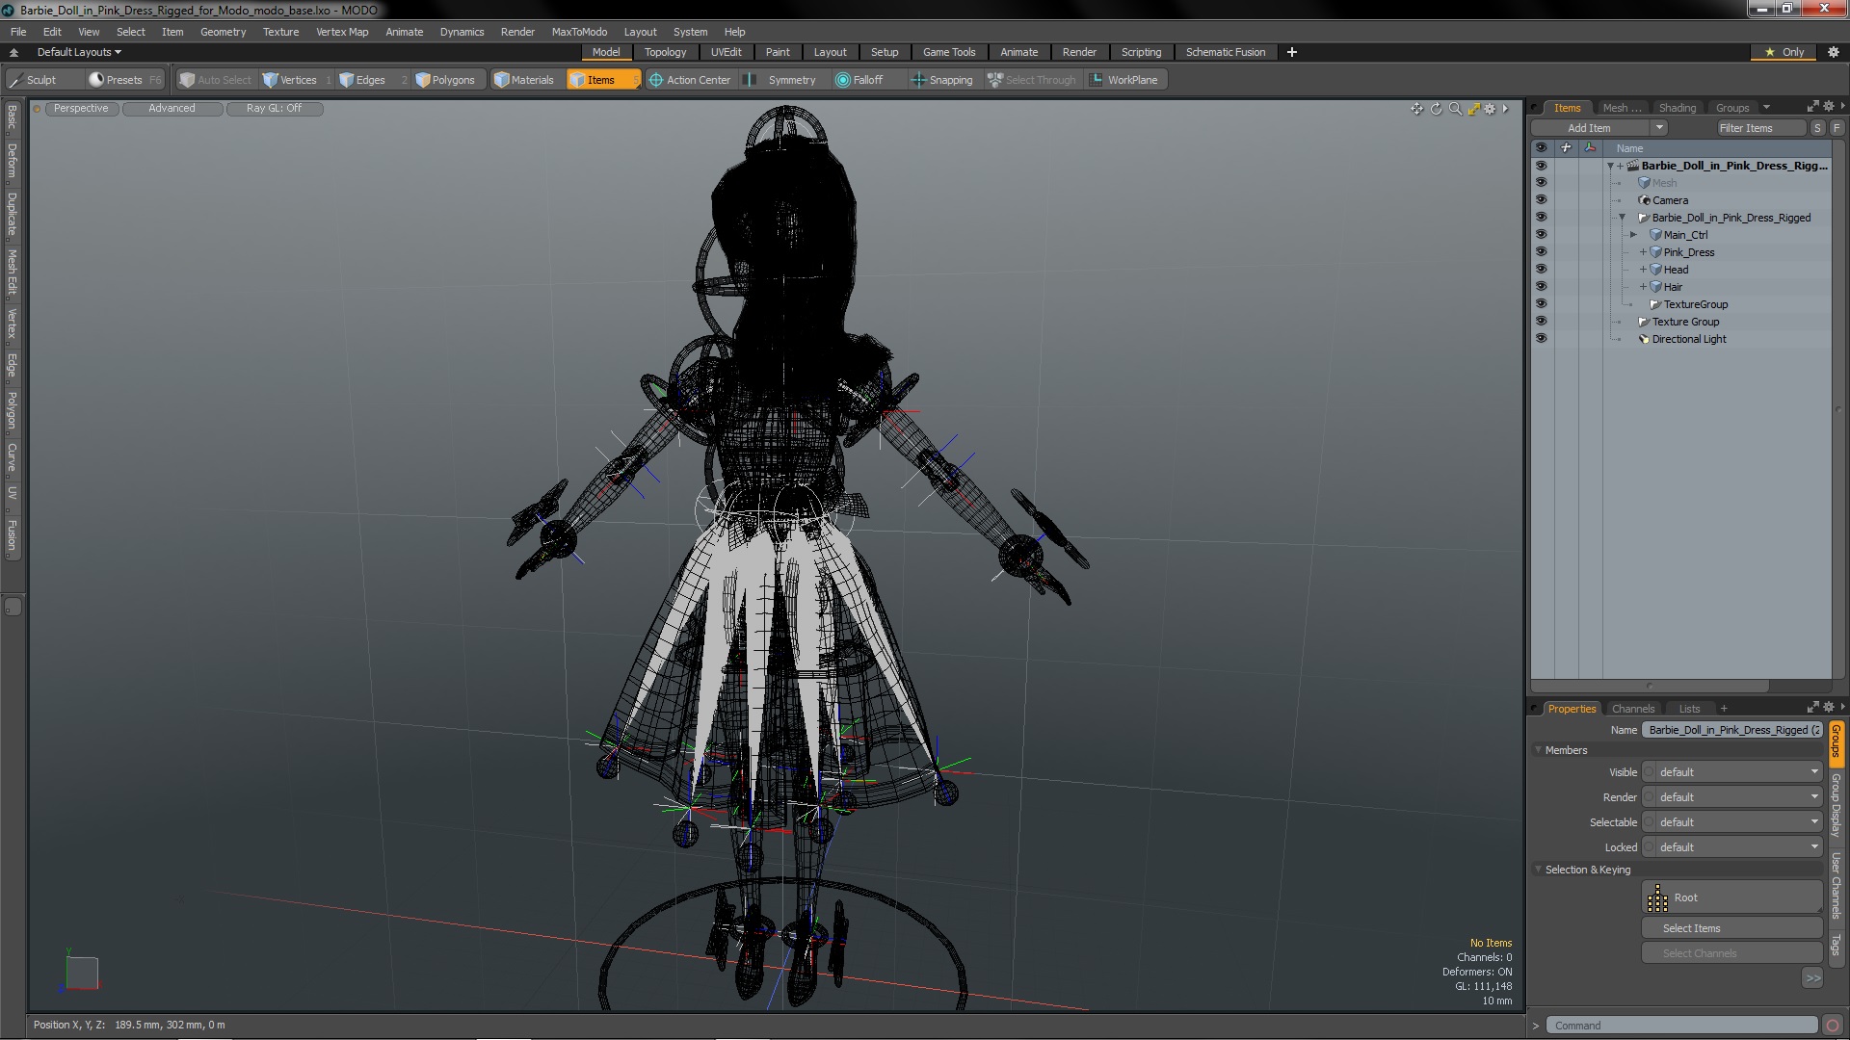The image size is (1850, 1040).
Task: Collapse the Members section
Action: (1539, 750)
